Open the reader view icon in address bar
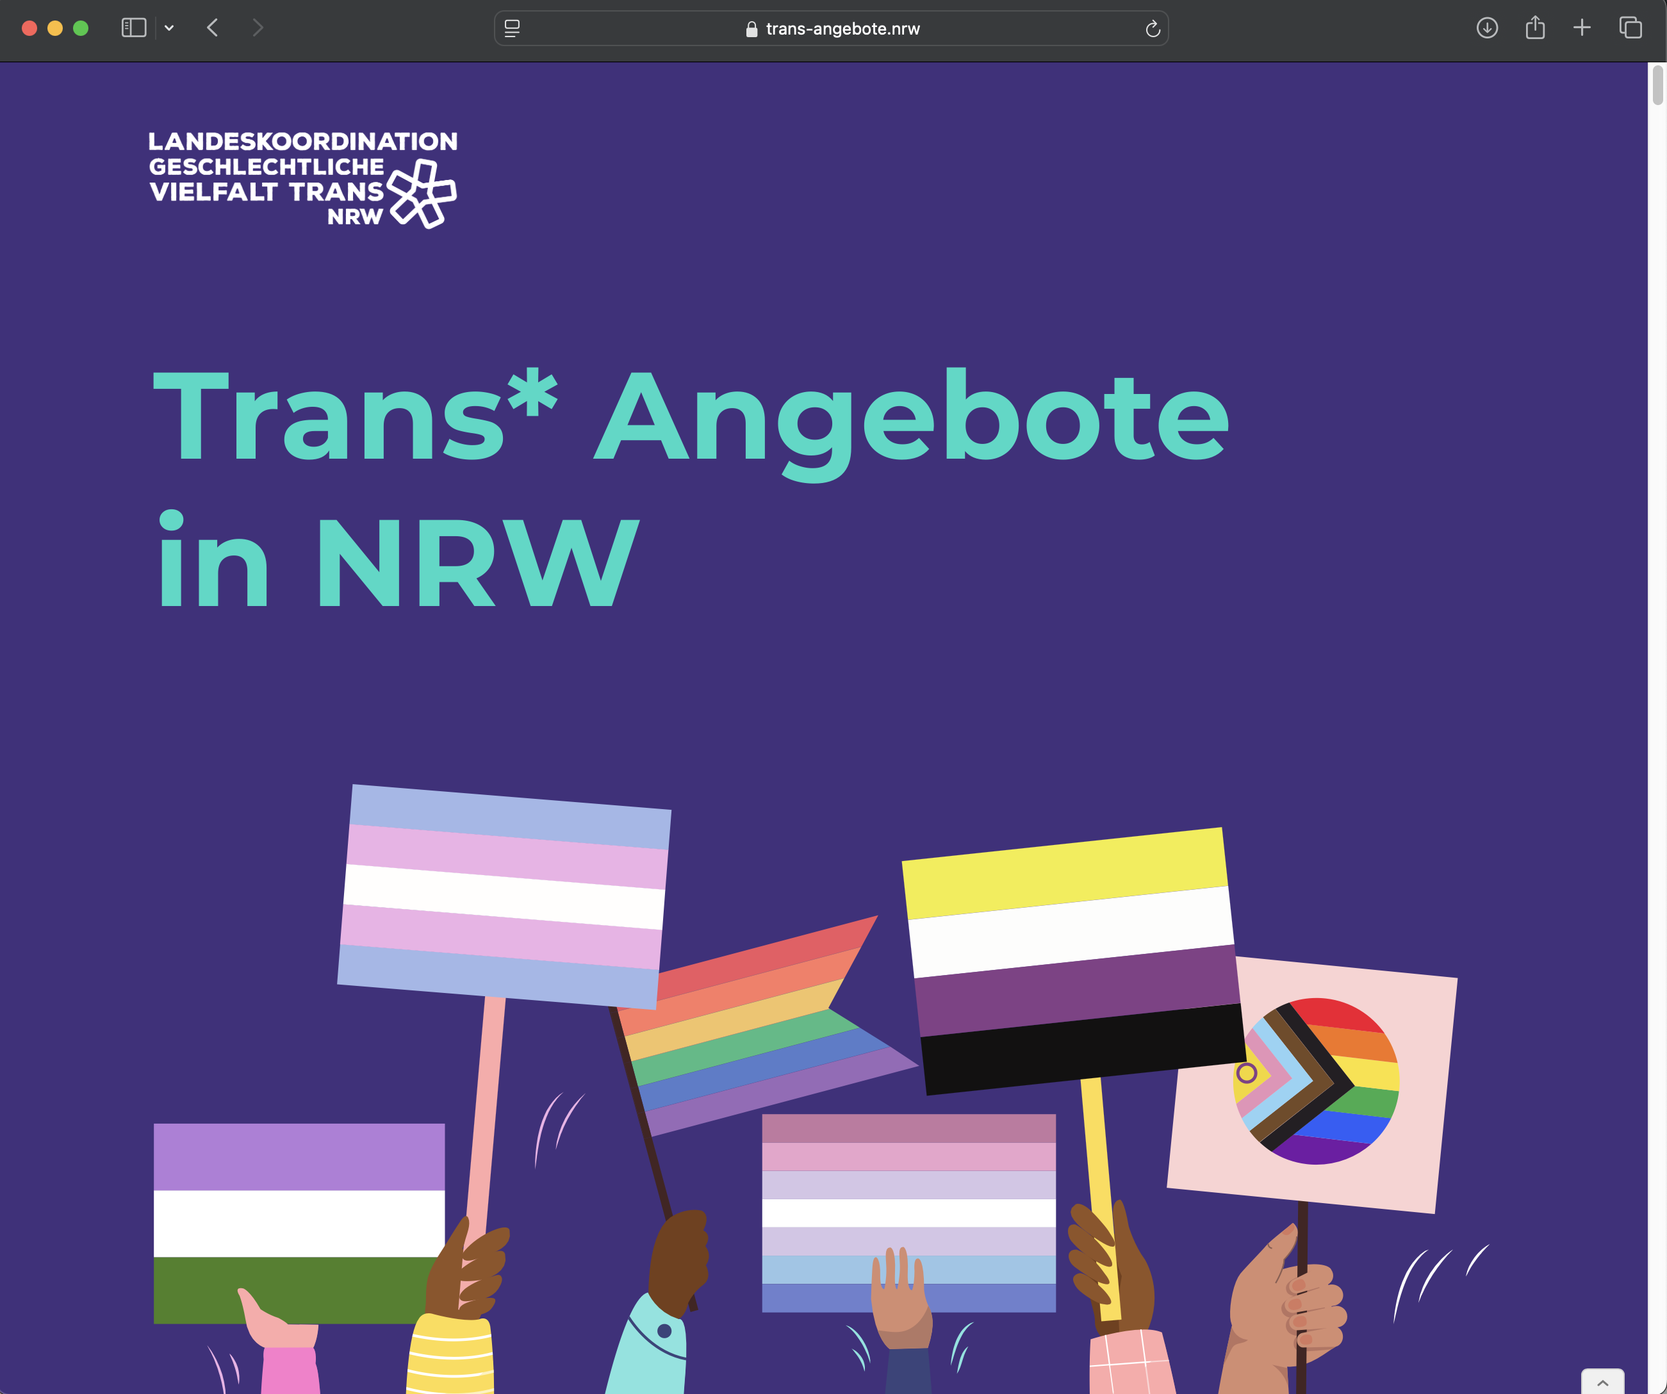The height and width of the screenshot is (1394, 1667). pyautogui.click(x=512, y=29)
